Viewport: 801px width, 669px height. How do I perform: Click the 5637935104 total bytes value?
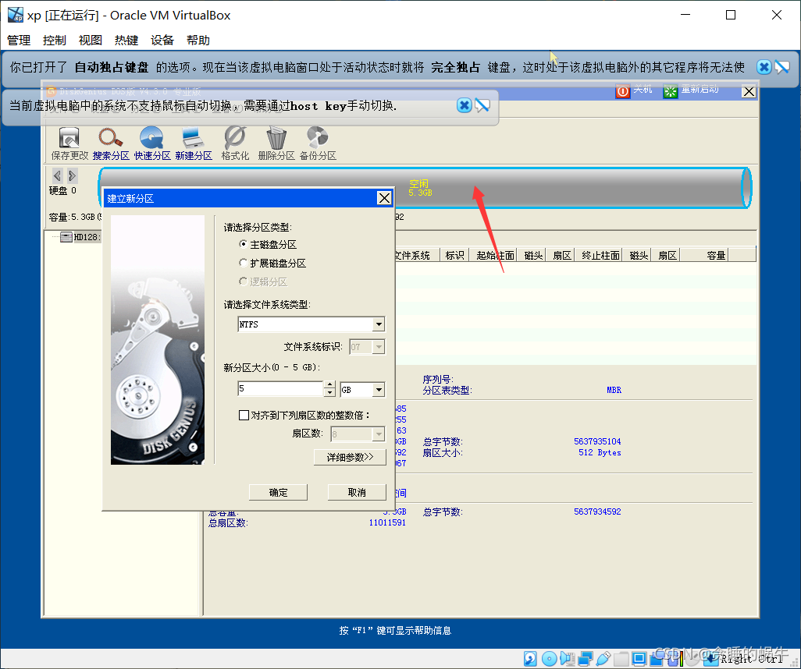(597, 441)
